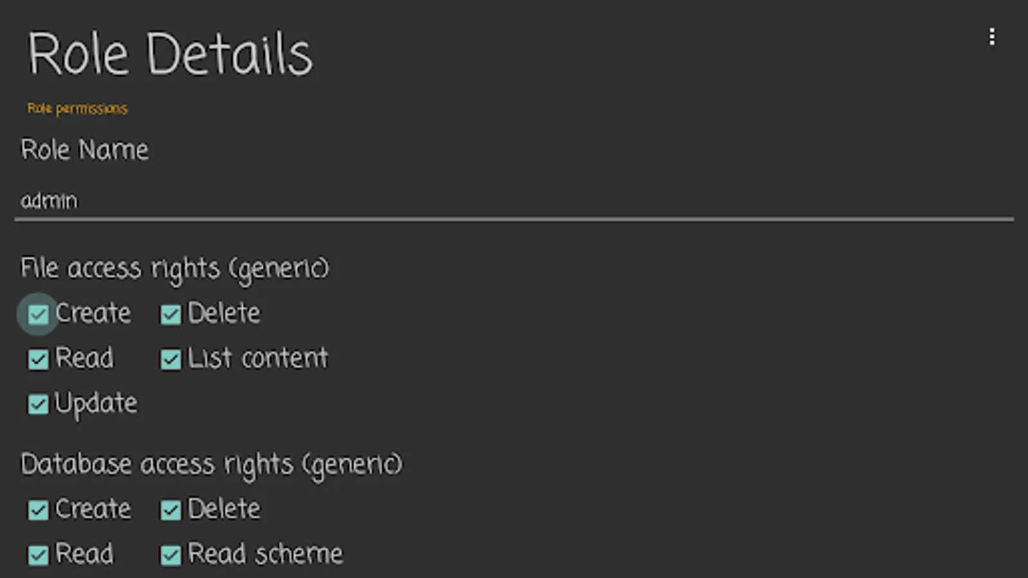Uncheck the database access Create checkbox
This screenshot has width=1028, height=578.
38,510
